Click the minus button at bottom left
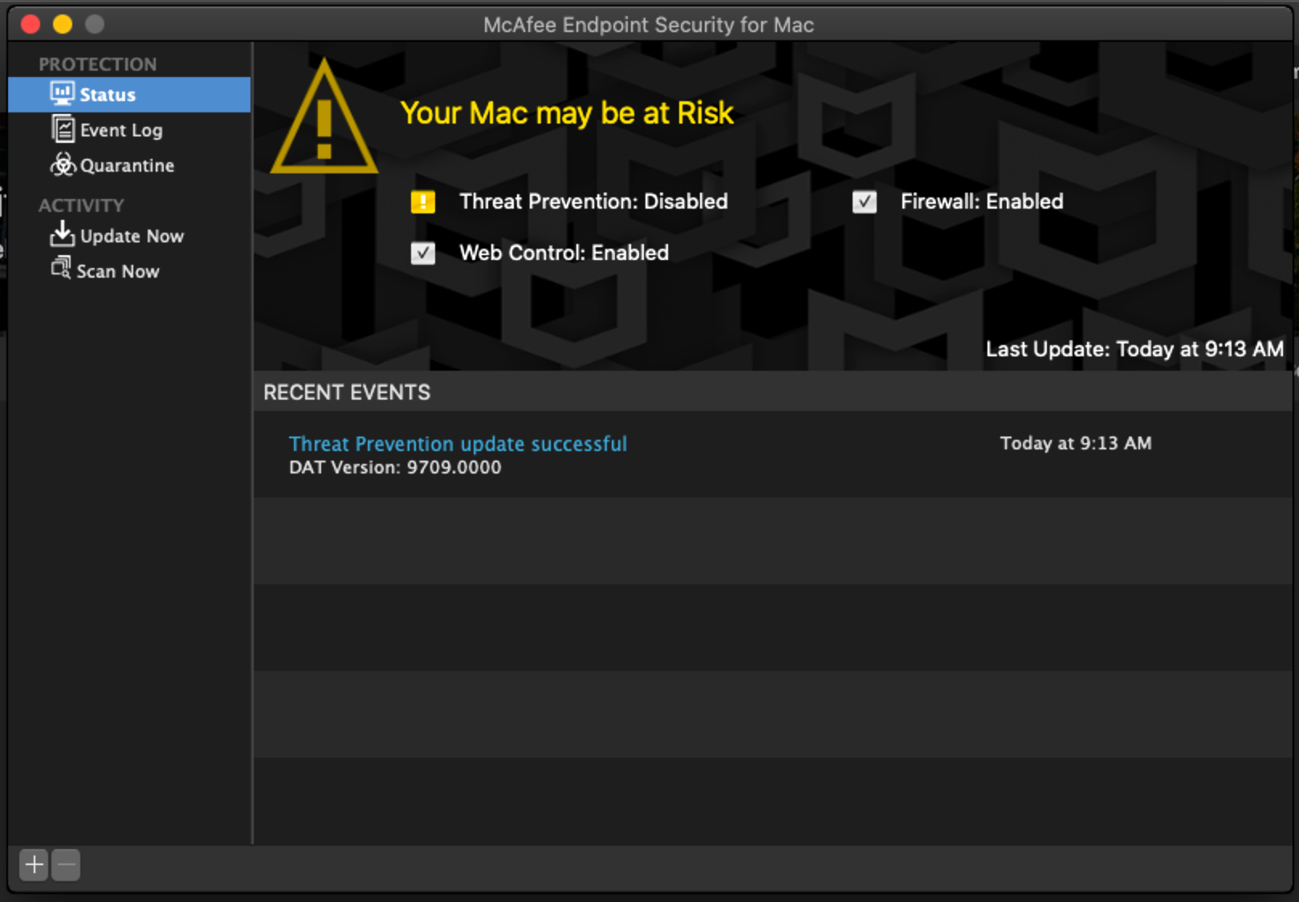This screenshot has width=1299, height=902. pos(66,865)
